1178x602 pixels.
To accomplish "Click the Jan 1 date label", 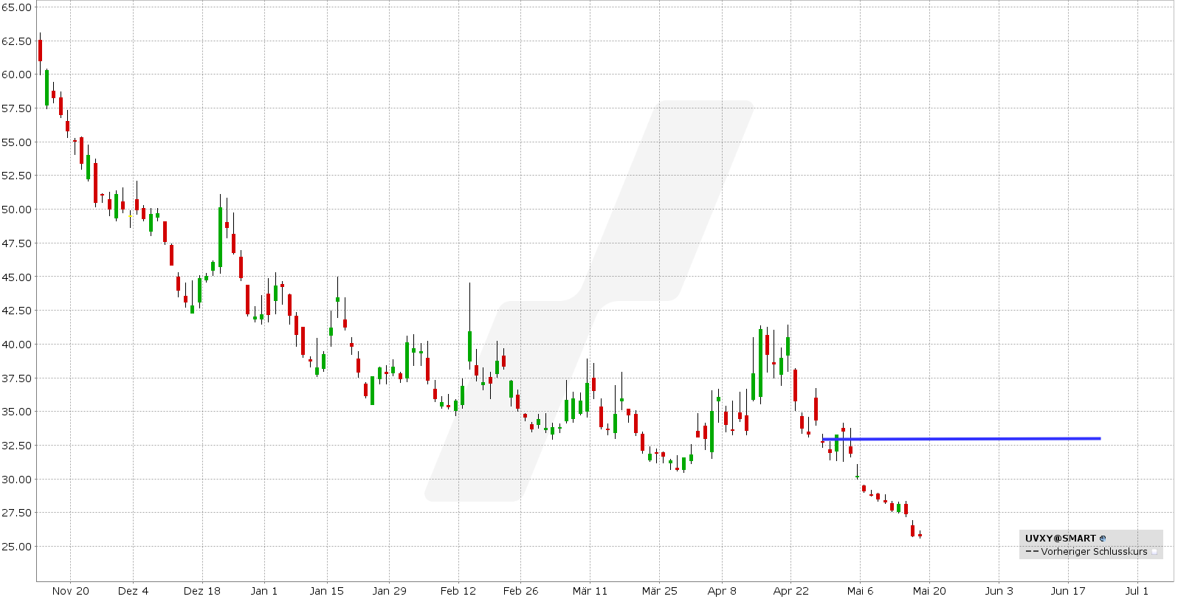I will pos(264,591).
